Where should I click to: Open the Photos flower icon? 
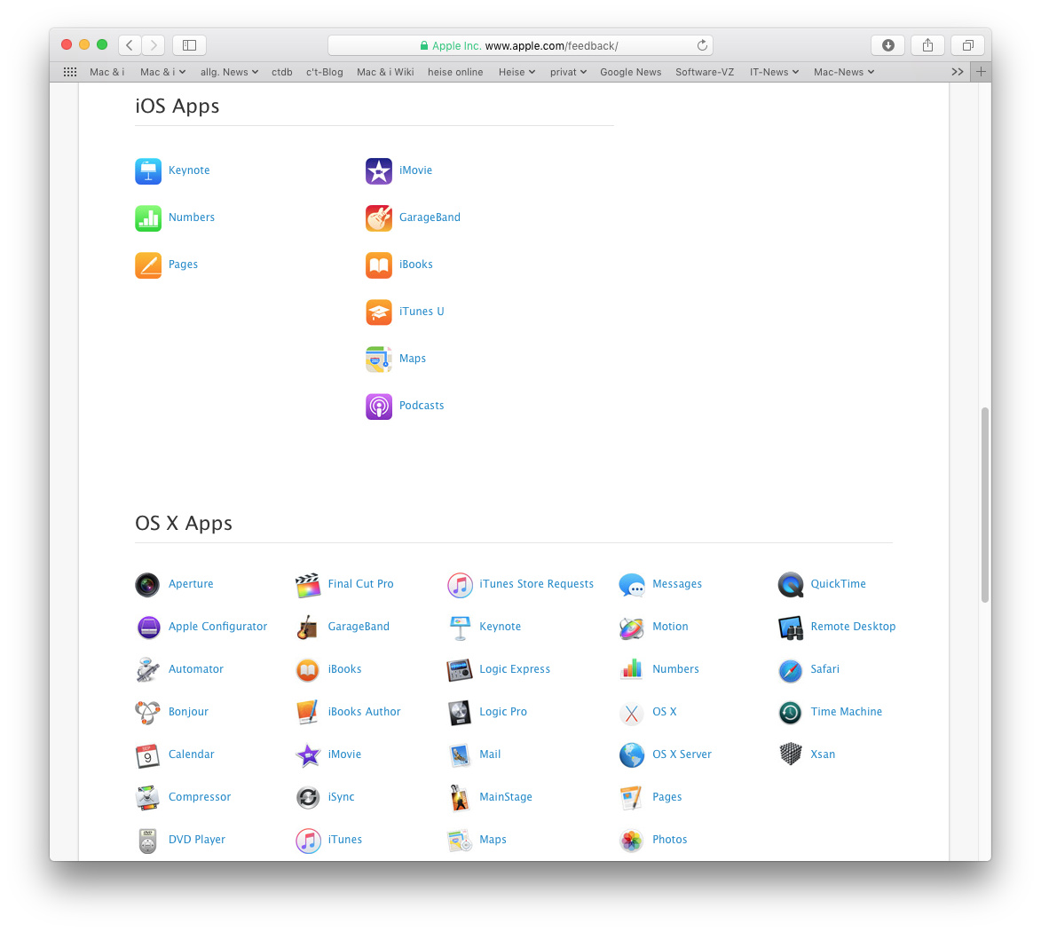[631, 840]
